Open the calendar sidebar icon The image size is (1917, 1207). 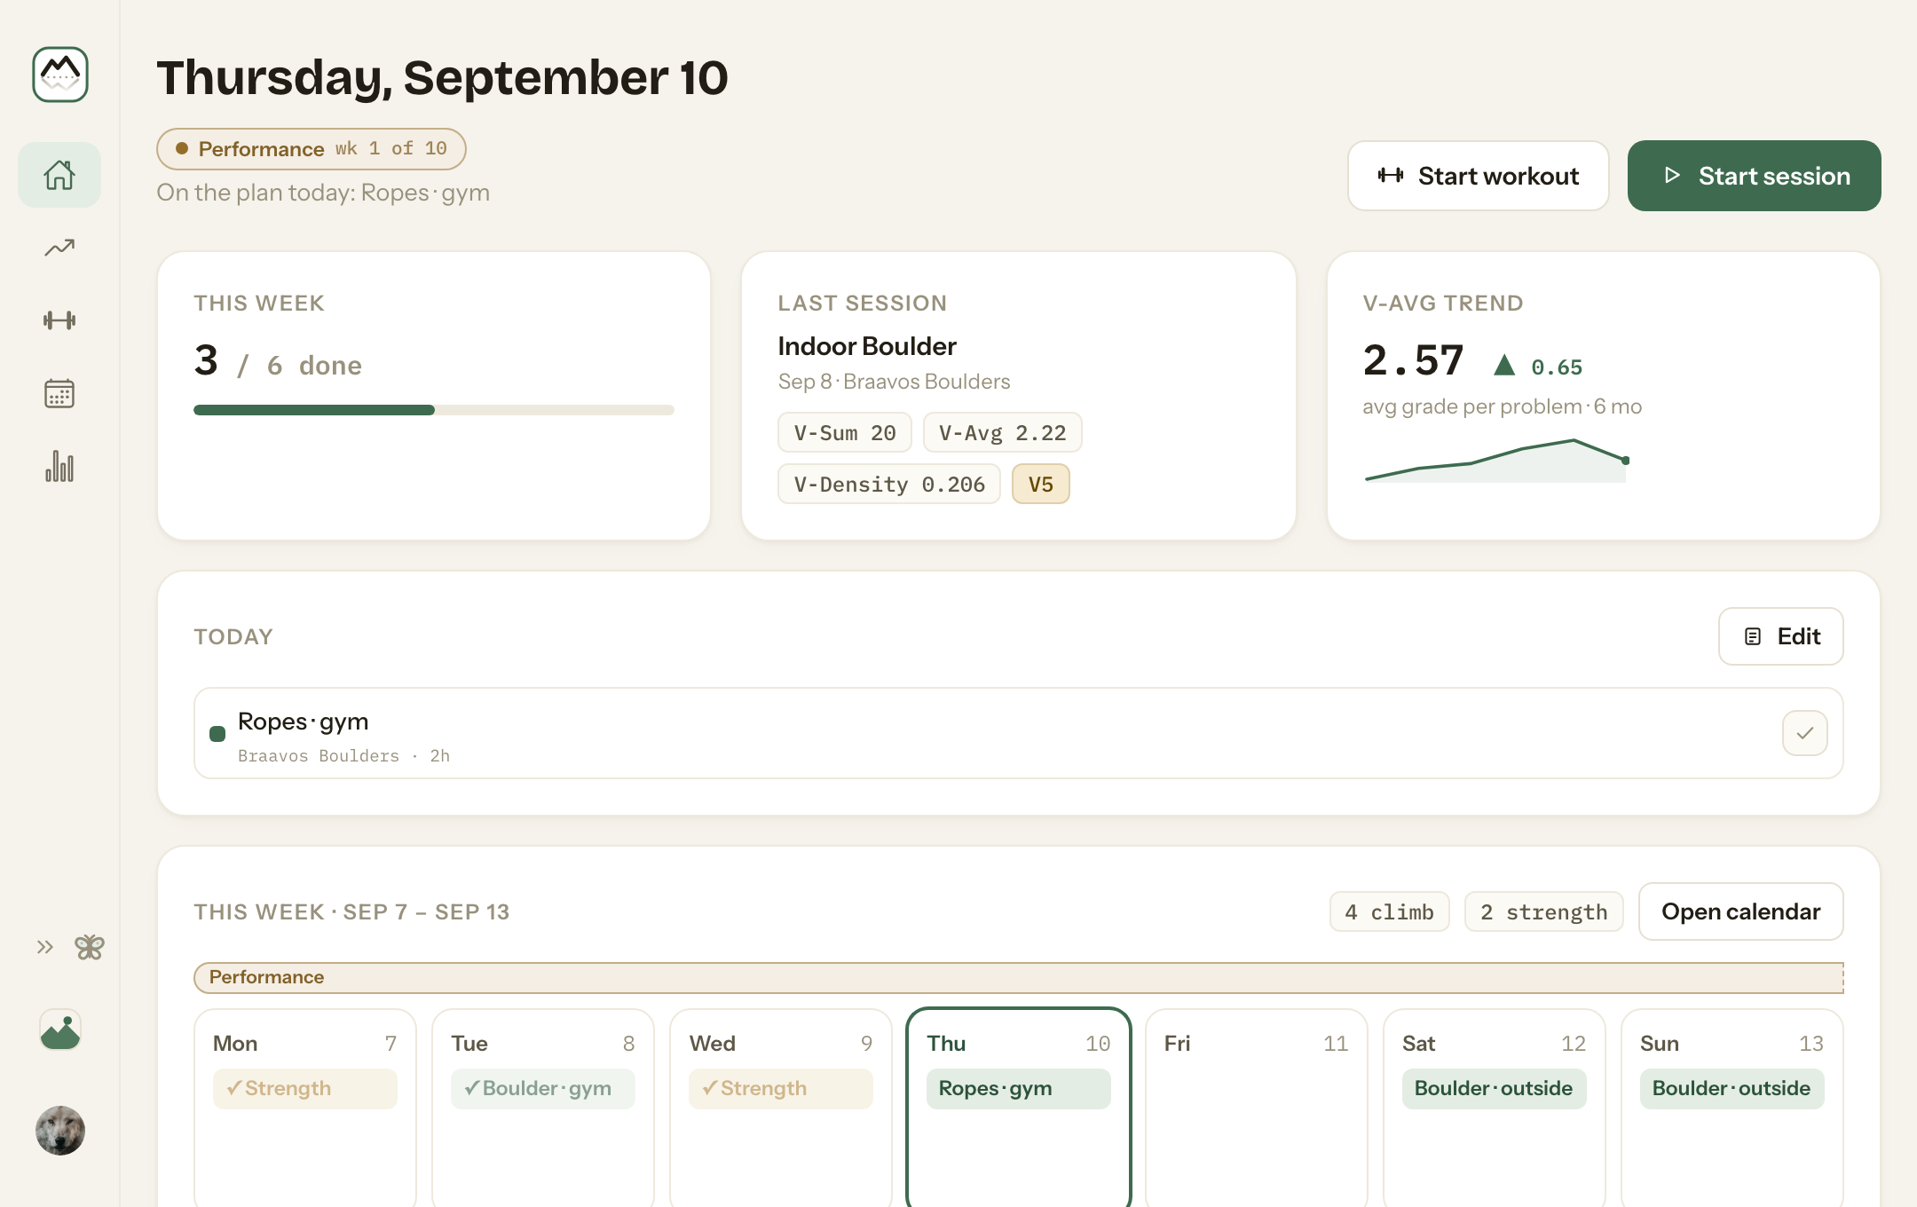(59, 393)
